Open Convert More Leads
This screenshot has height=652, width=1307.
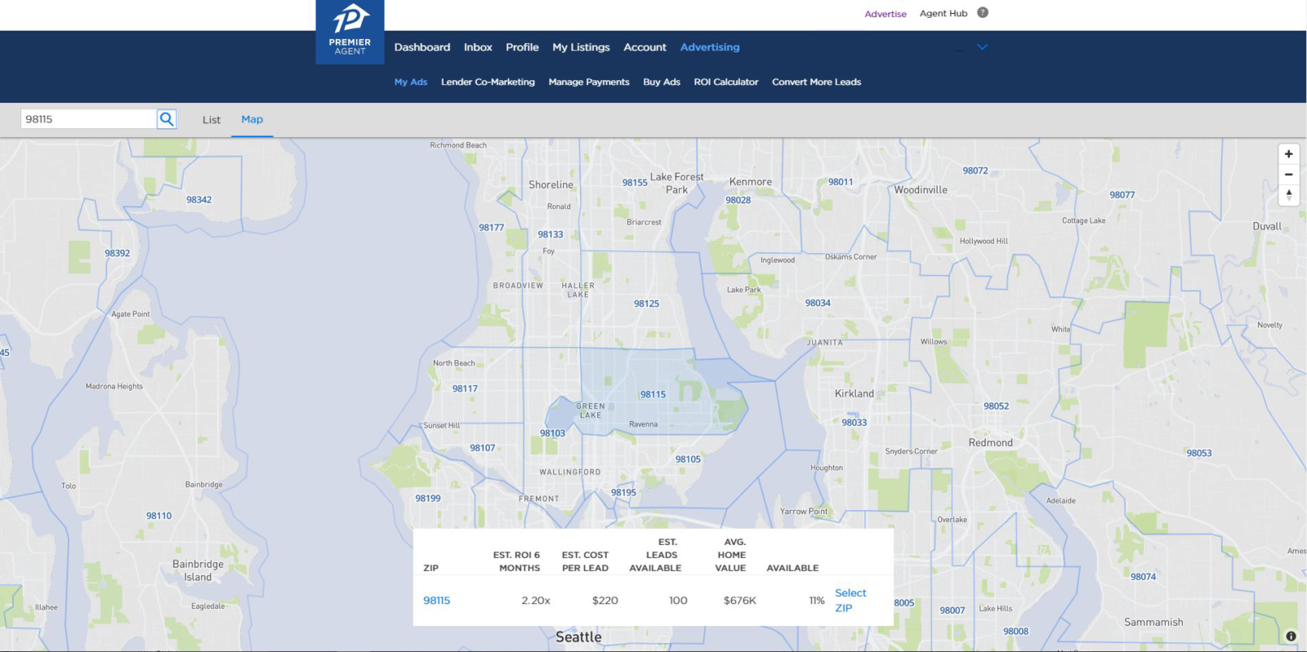pos(816,82)
